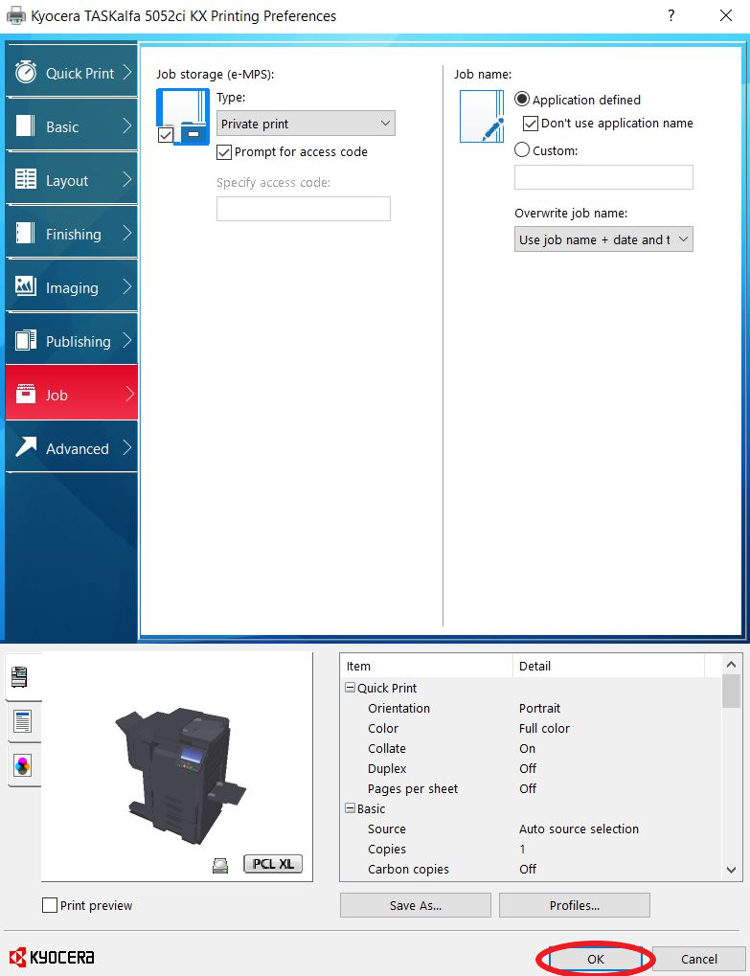Click the settings list scroll up arrow
750x976 pixels.
[x=732, y=664]
